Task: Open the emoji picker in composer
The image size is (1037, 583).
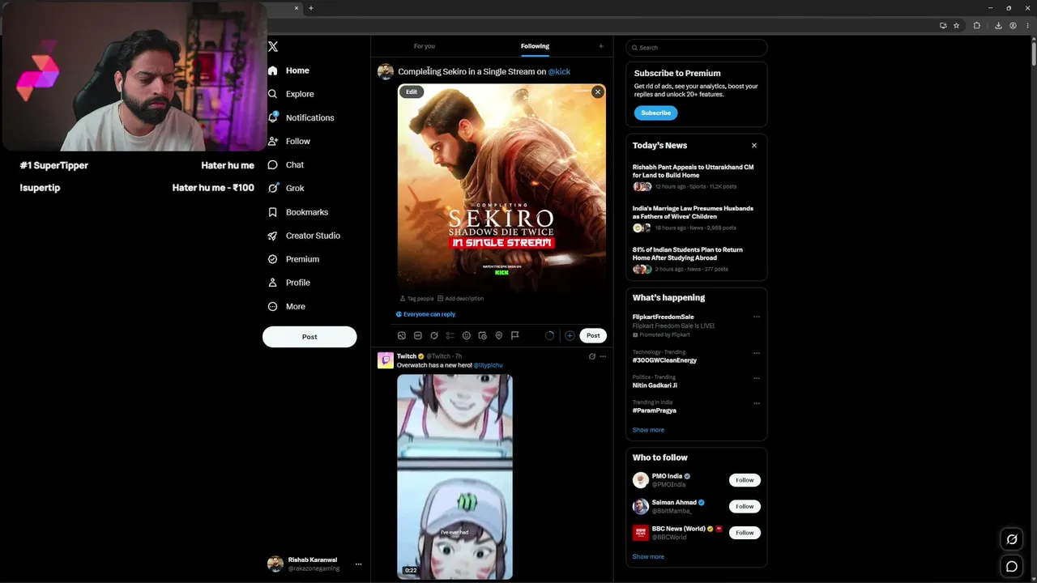Action: pyautogui.click(x=467, y=335)
